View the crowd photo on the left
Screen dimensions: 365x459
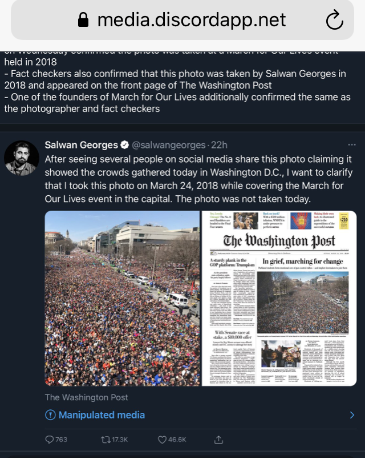122,298
